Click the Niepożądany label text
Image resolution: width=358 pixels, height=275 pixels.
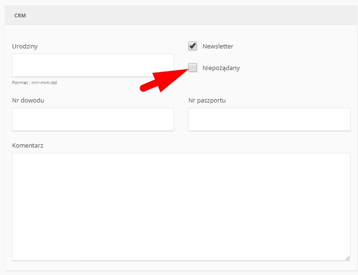(x=221, y=68)
